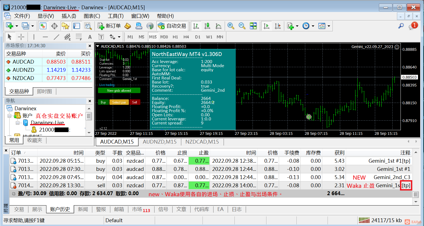This screenshot has width=424, height=226.
Task: Tile chart windows icon
Action: coord(253,26)
